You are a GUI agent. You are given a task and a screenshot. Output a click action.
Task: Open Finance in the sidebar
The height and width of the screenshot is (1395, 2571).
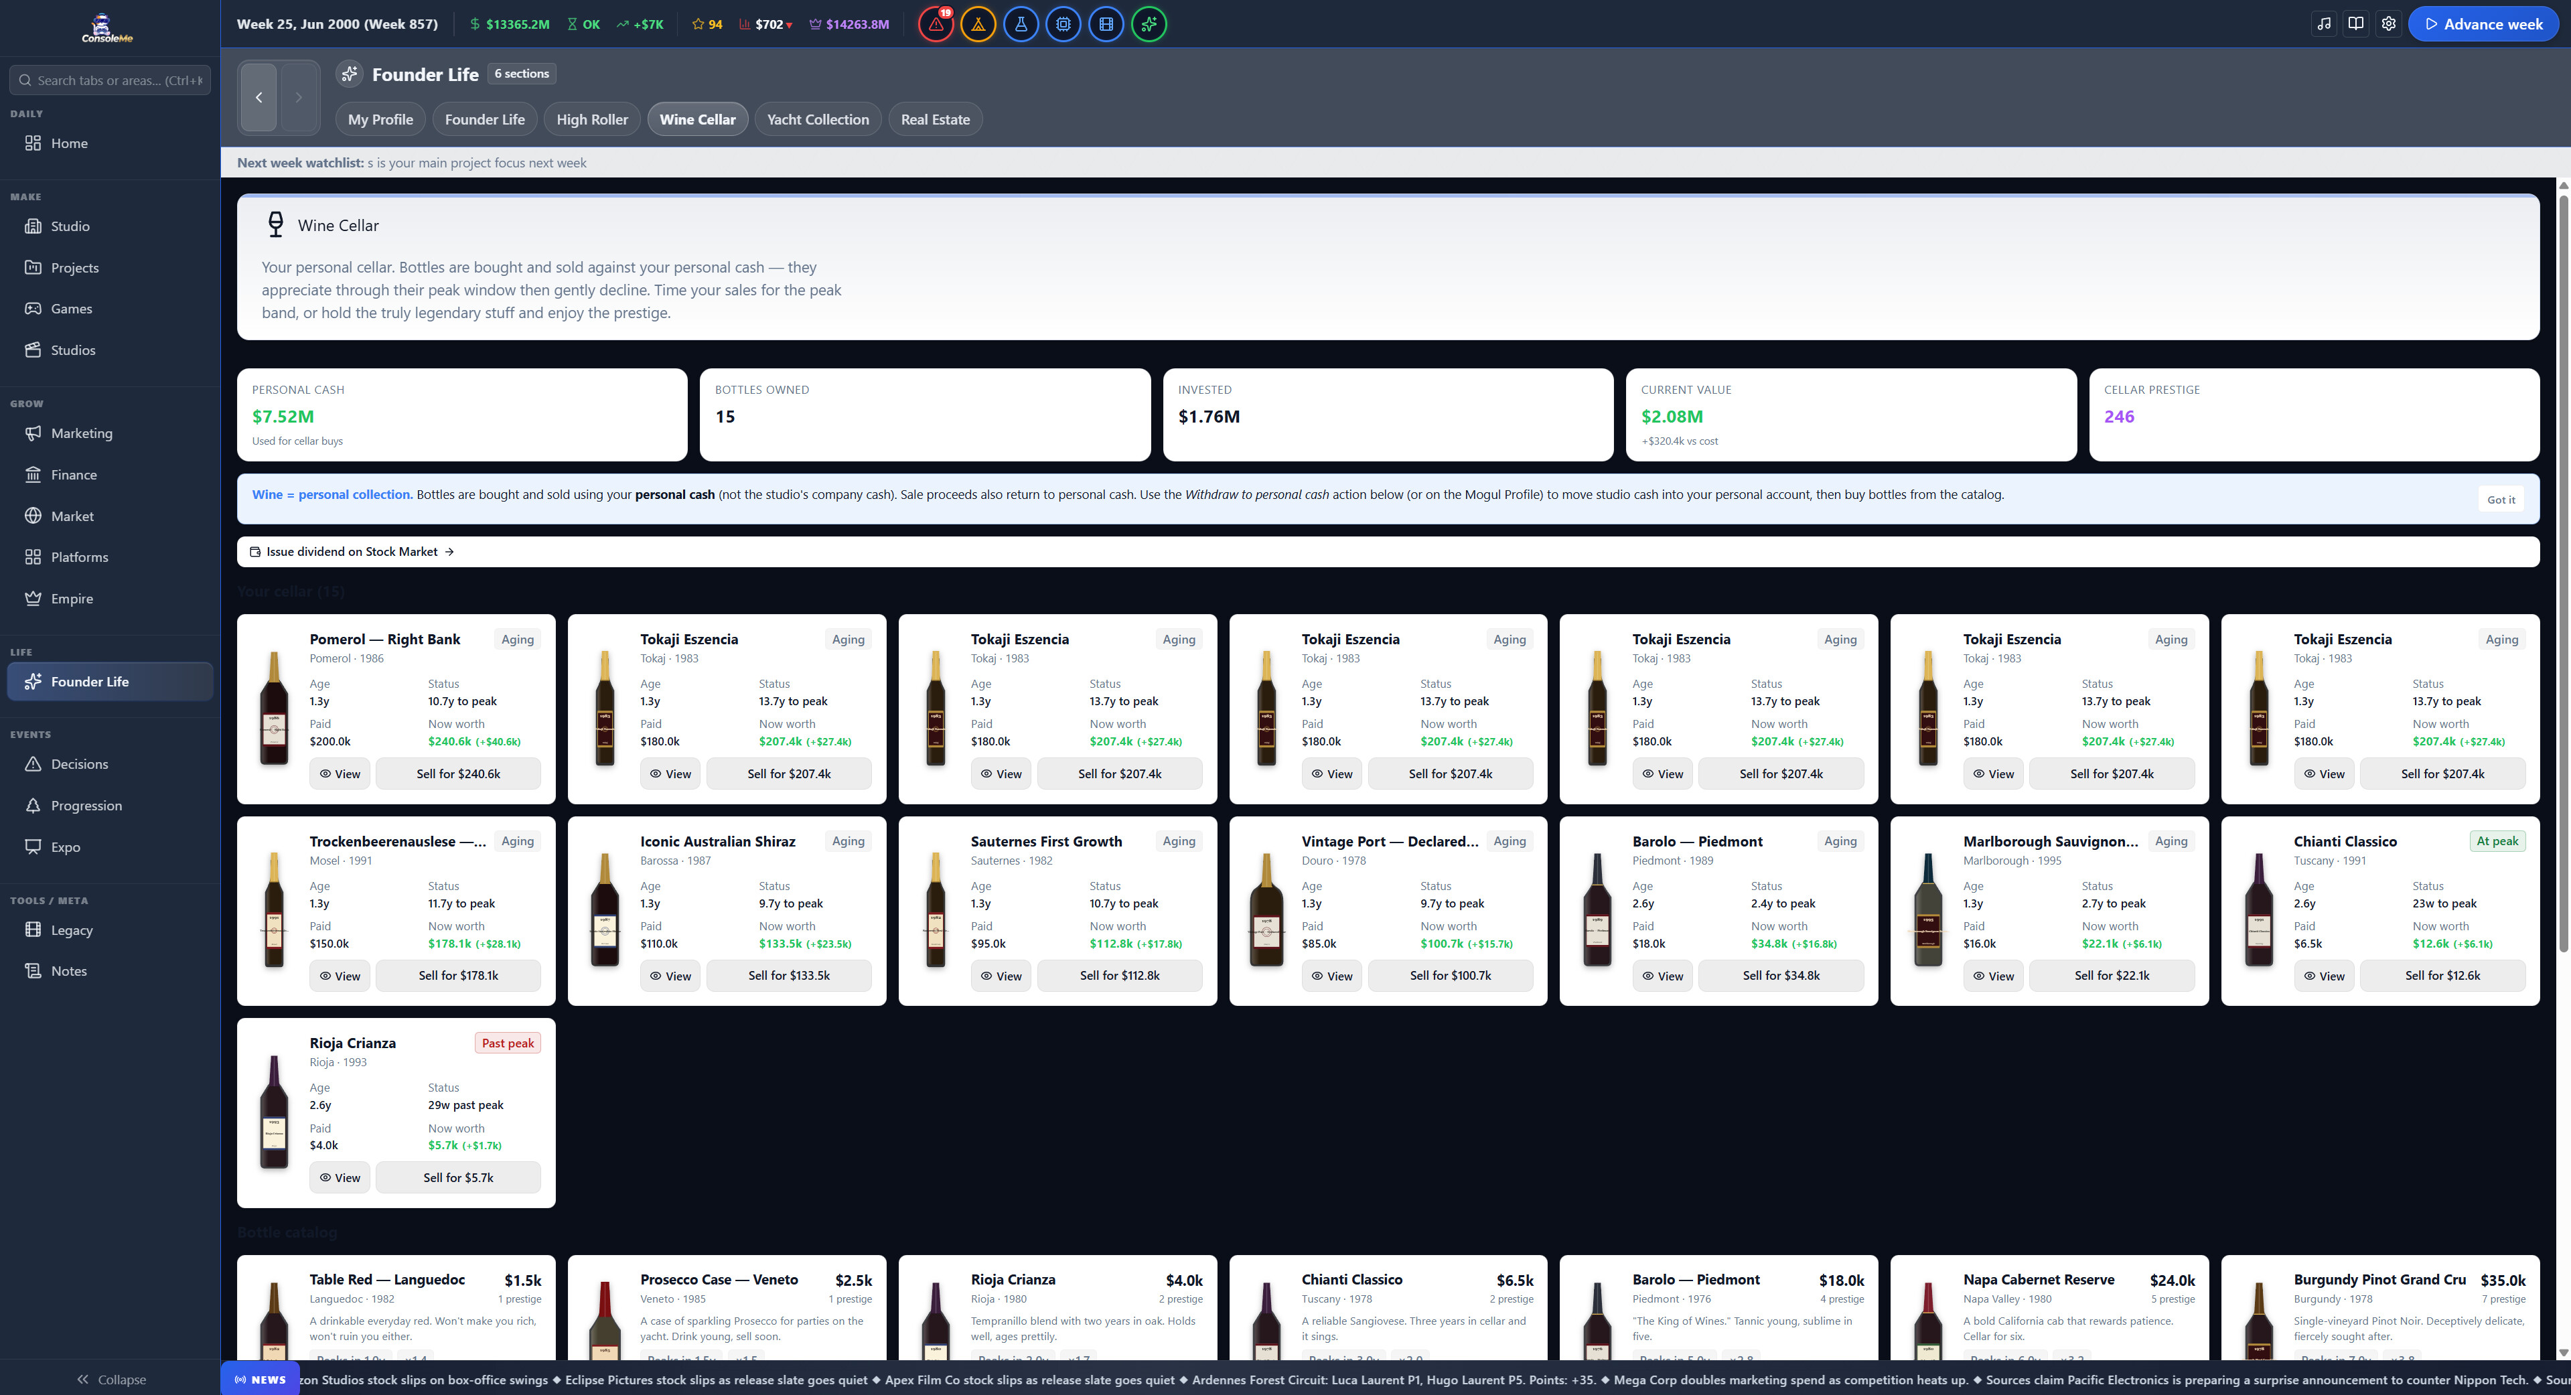click(110, 475)
